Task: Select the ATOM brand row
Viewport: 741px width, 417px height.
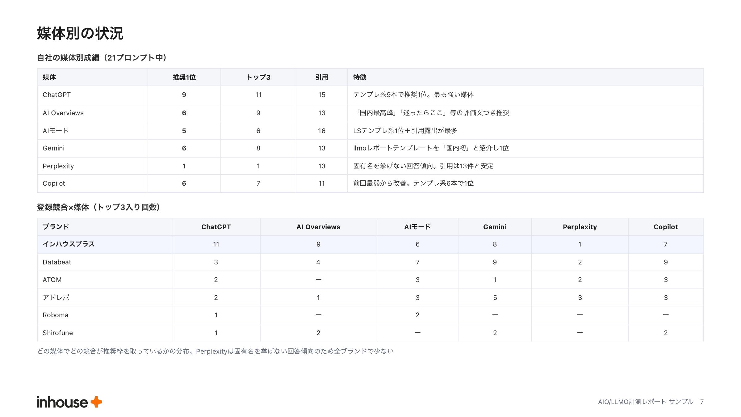Action: point(371,280)
